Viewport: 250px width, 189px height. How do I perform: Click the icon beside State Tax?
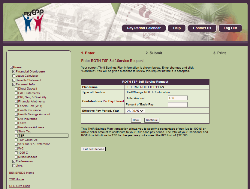(16, 131)
